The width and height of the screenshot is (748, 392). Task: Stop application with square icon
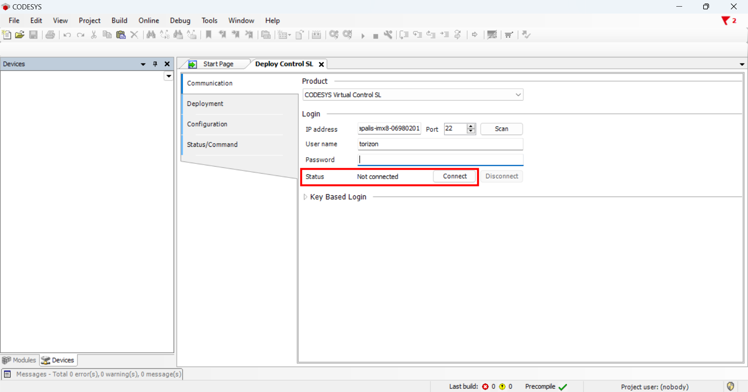tap(376, 36)
